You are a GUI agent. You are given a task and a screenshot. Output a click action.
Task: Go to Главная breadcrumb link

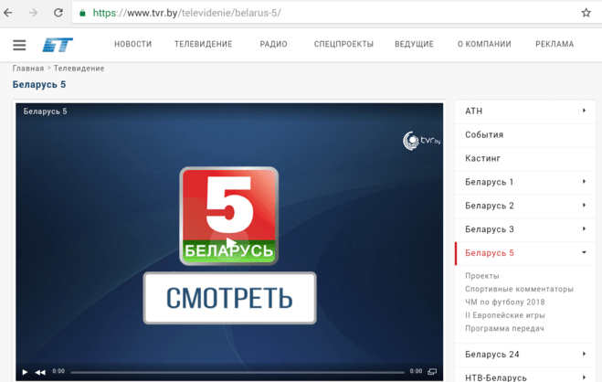coord(27,69)
